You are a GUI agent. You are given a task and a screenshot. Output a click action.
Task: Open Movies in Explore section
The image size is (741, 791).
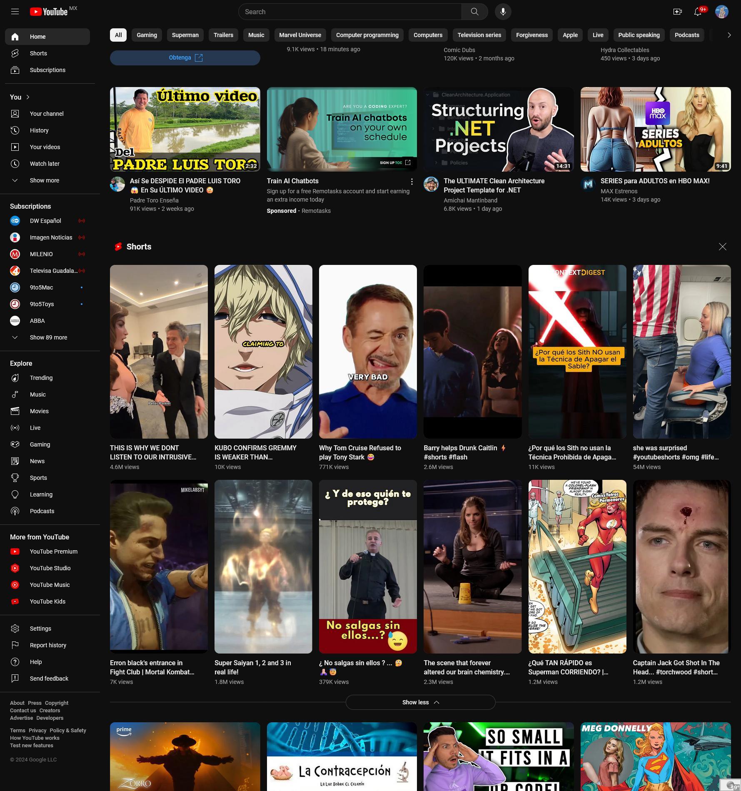(x=47, y=411)
